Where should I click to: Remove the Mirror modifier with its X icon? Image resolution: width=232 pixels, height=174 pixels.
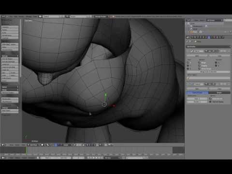(229, 51)
